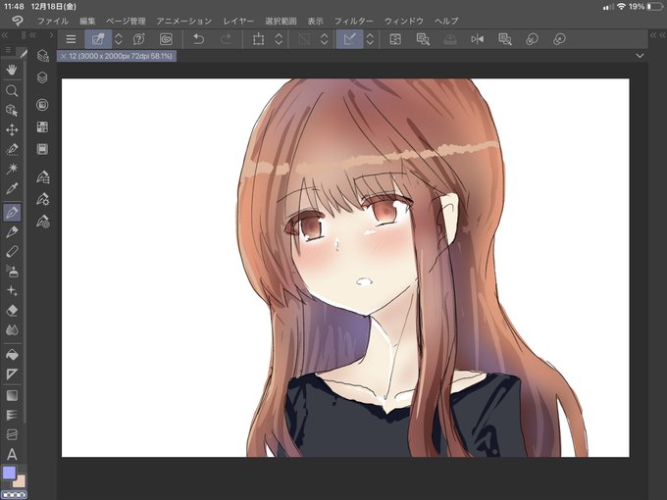
Task: Select the Text tool (A icon)
Action: click(x=12, y=454)
